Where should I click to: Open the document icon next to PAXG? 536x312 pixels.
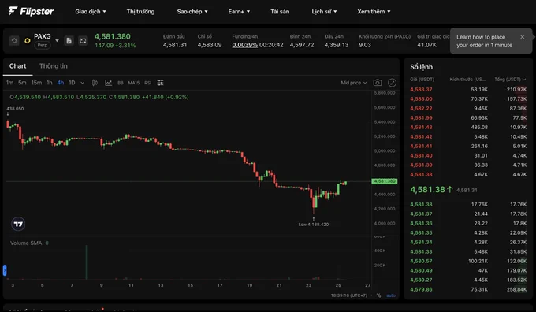(x=69, y=41)
